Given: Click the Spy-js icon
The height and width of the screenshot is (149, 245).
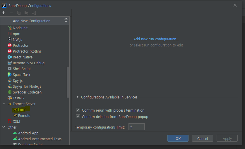Looking at the screenshot, I should pyautogui.click(x=10, y=81).
